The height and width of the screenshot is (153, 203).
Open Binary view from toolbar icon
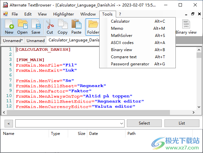(186, 27)
